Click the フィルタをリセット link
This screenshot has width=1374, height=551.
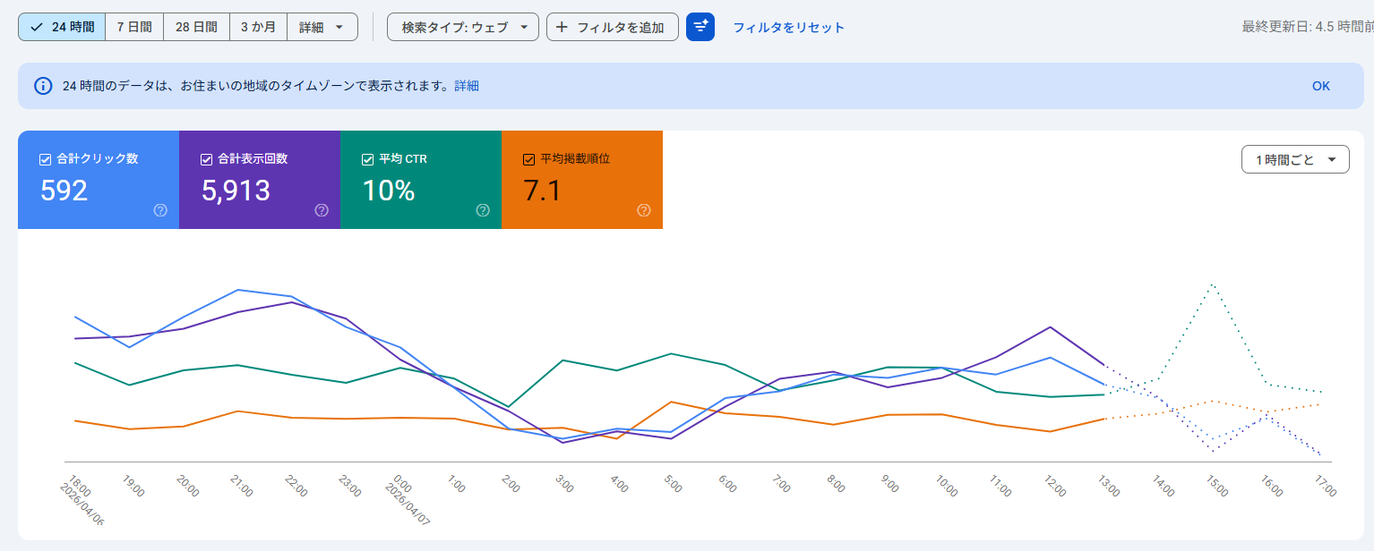(789, 27)
